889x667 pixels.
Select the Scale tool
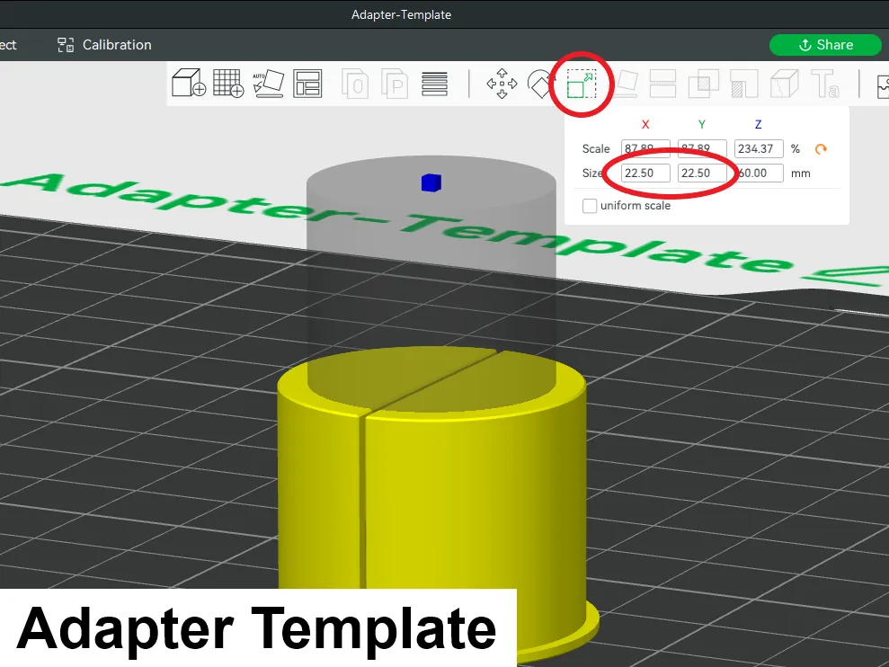pyautogui.click(x=582, y=84)
